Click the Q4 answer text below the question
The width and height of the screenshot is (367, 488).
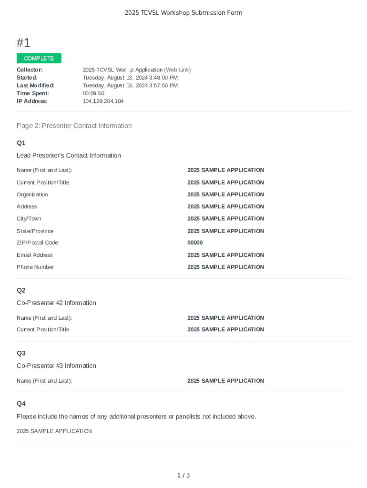point(54,431)
